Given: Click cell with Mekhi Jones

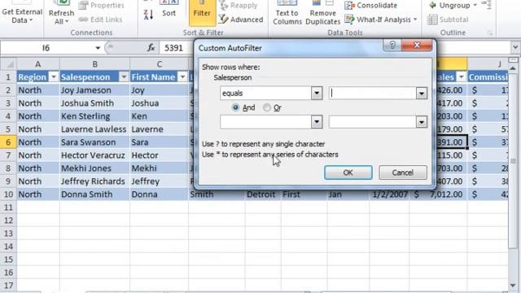Looking at the screenshot, I should point(94,168).
